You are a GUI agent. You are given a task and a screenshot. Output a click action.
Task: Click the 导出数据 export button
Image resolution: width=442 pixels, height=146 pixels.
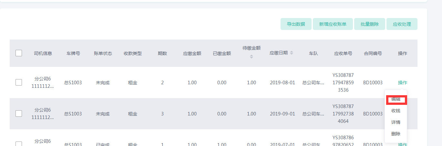296,24
